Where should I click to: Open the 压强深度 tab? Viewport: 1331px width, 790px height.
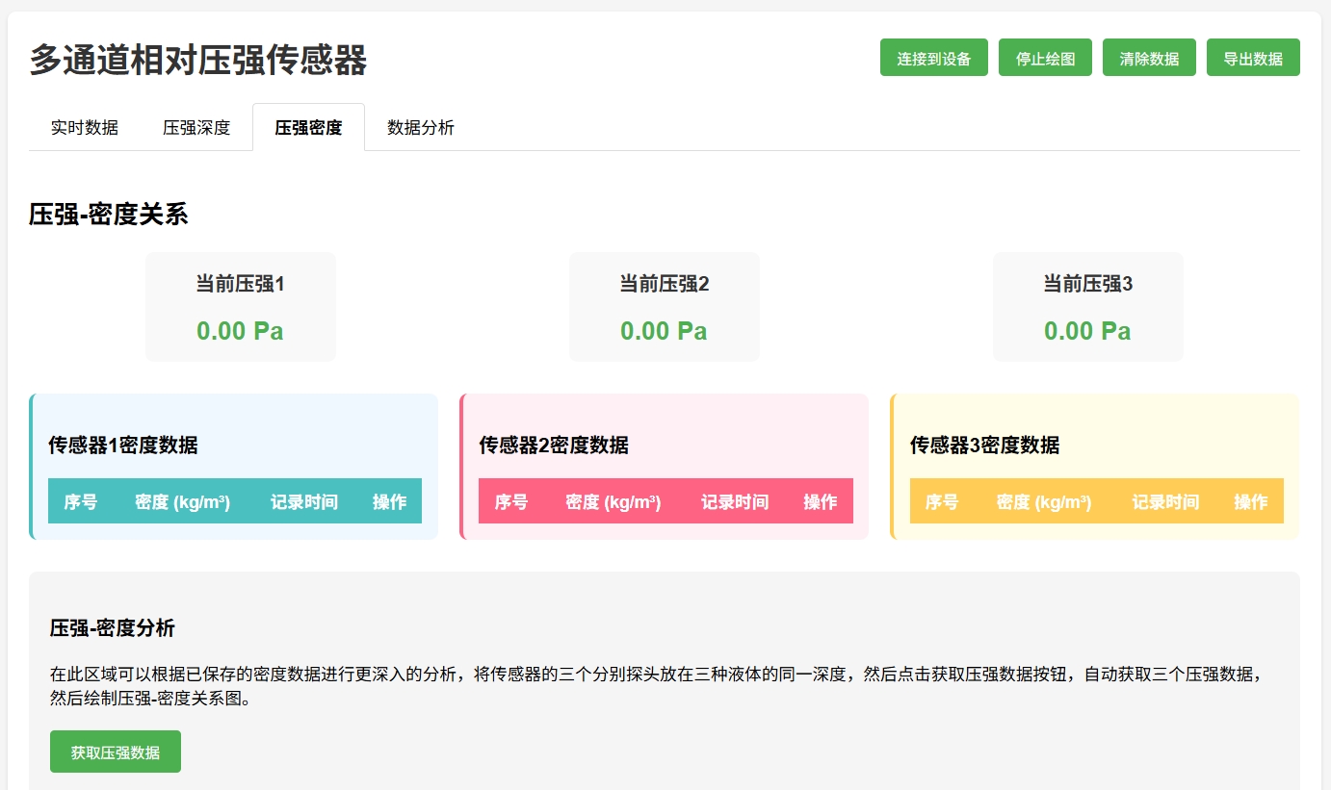(x=196, y=127)
